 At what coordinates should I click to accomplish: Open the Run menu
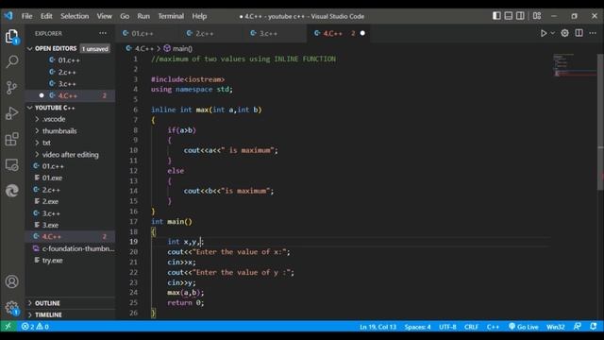[x=143, y=16]
